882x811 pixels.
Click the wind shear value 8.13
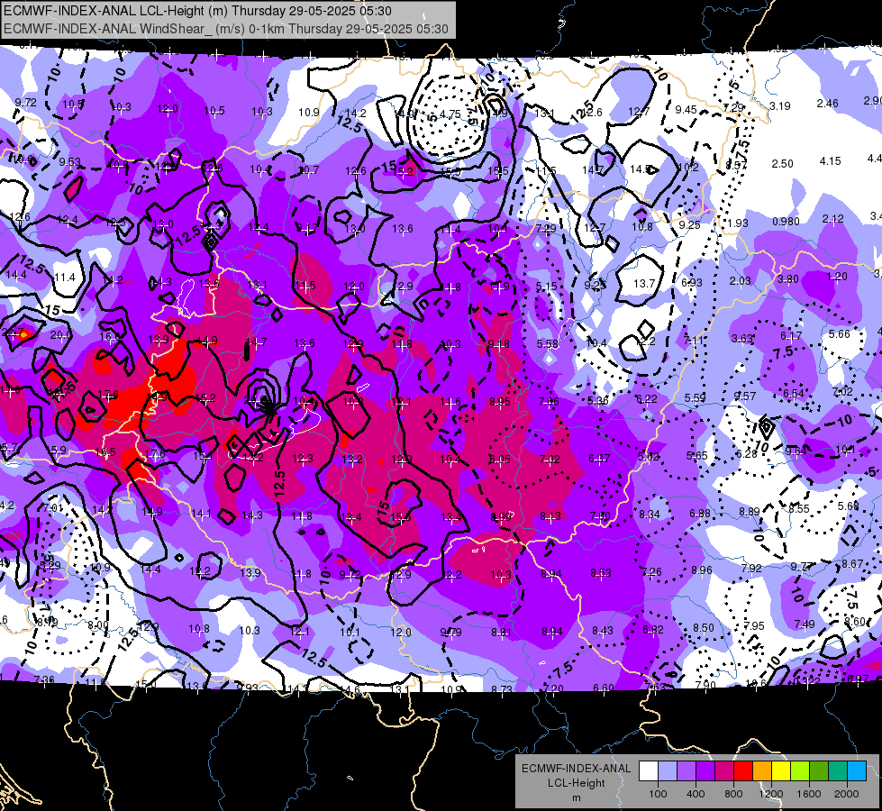click(x=550, y=516)
